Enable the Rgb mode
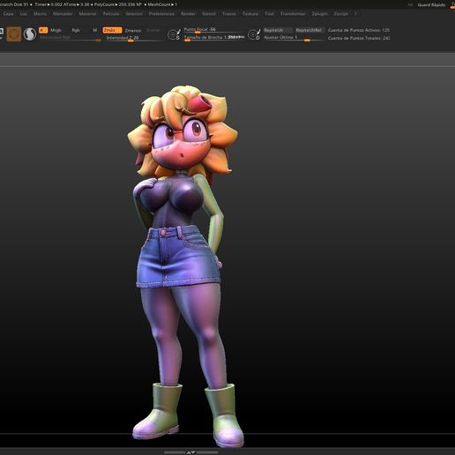This screenshot has height=455, width=455. point(76,30)
